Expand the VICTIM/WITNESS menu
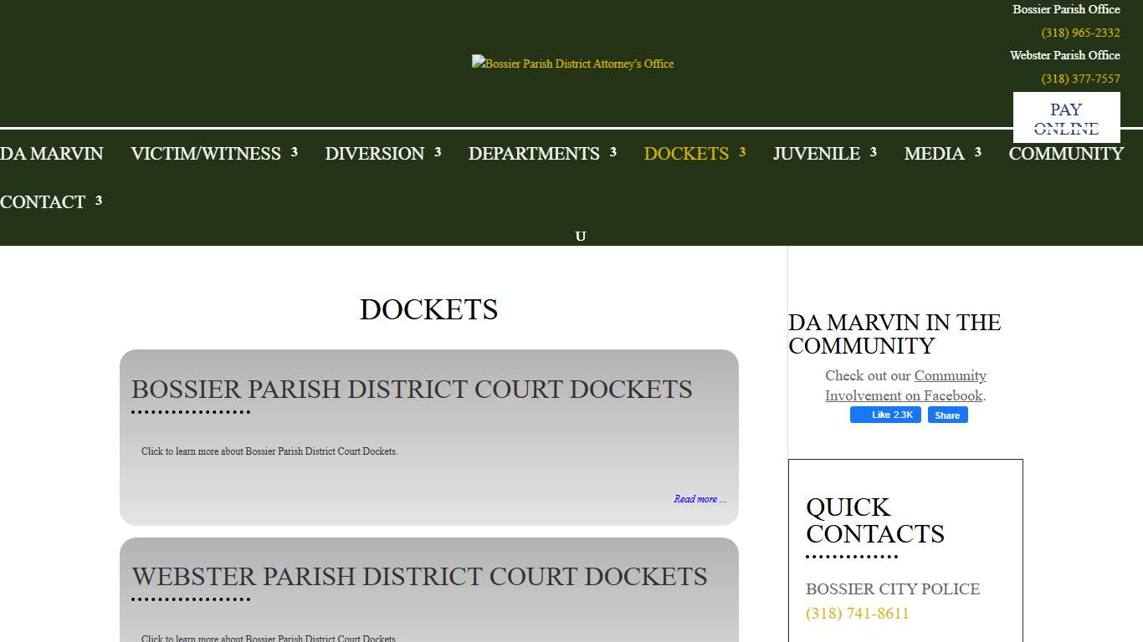 (x=205, y=154)
